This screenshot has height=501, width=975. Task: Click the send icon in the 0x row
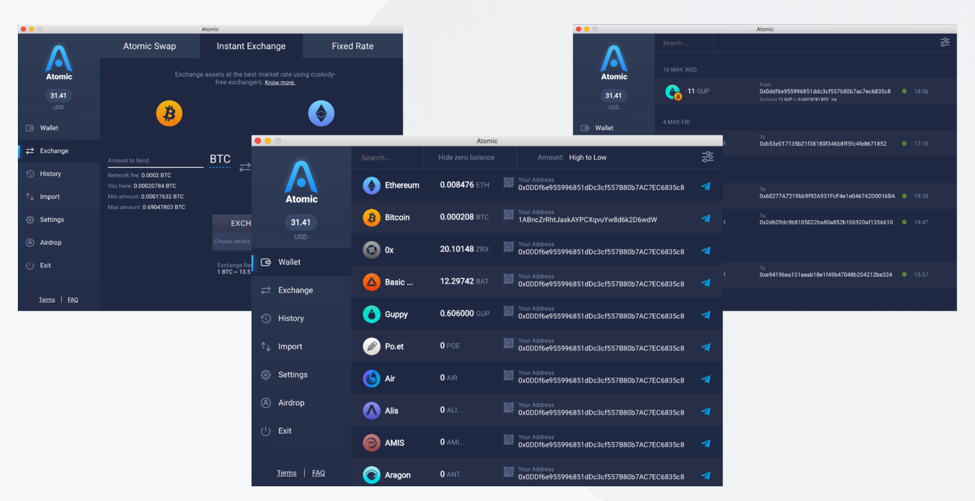click(706, 251)
